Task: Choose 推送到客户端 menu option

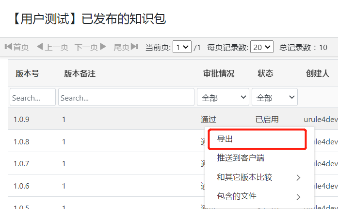Action: tap(241, 158)
